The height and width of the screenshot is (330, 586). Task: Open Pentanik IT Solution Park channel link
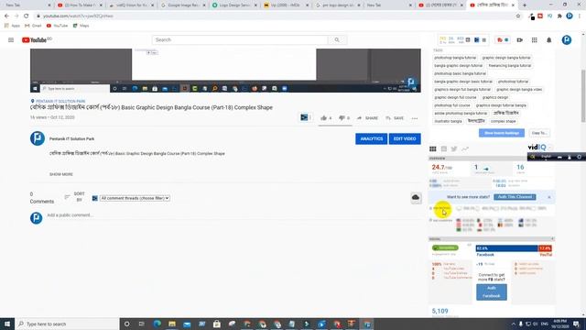pos(71,138)
